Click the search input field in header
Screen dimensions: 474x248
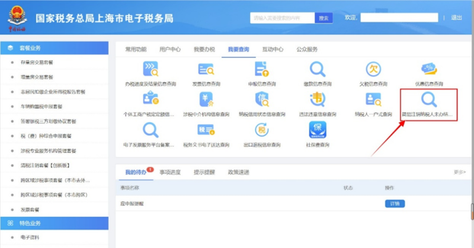coord(281,18)
